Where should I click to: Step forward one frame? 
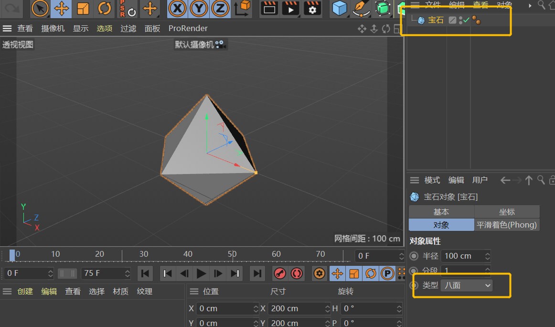click(218, 273)
